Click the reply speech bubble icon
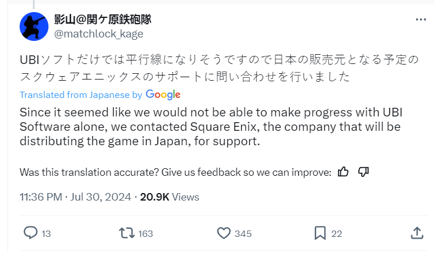Screen dimensions: 435x253 31,233
